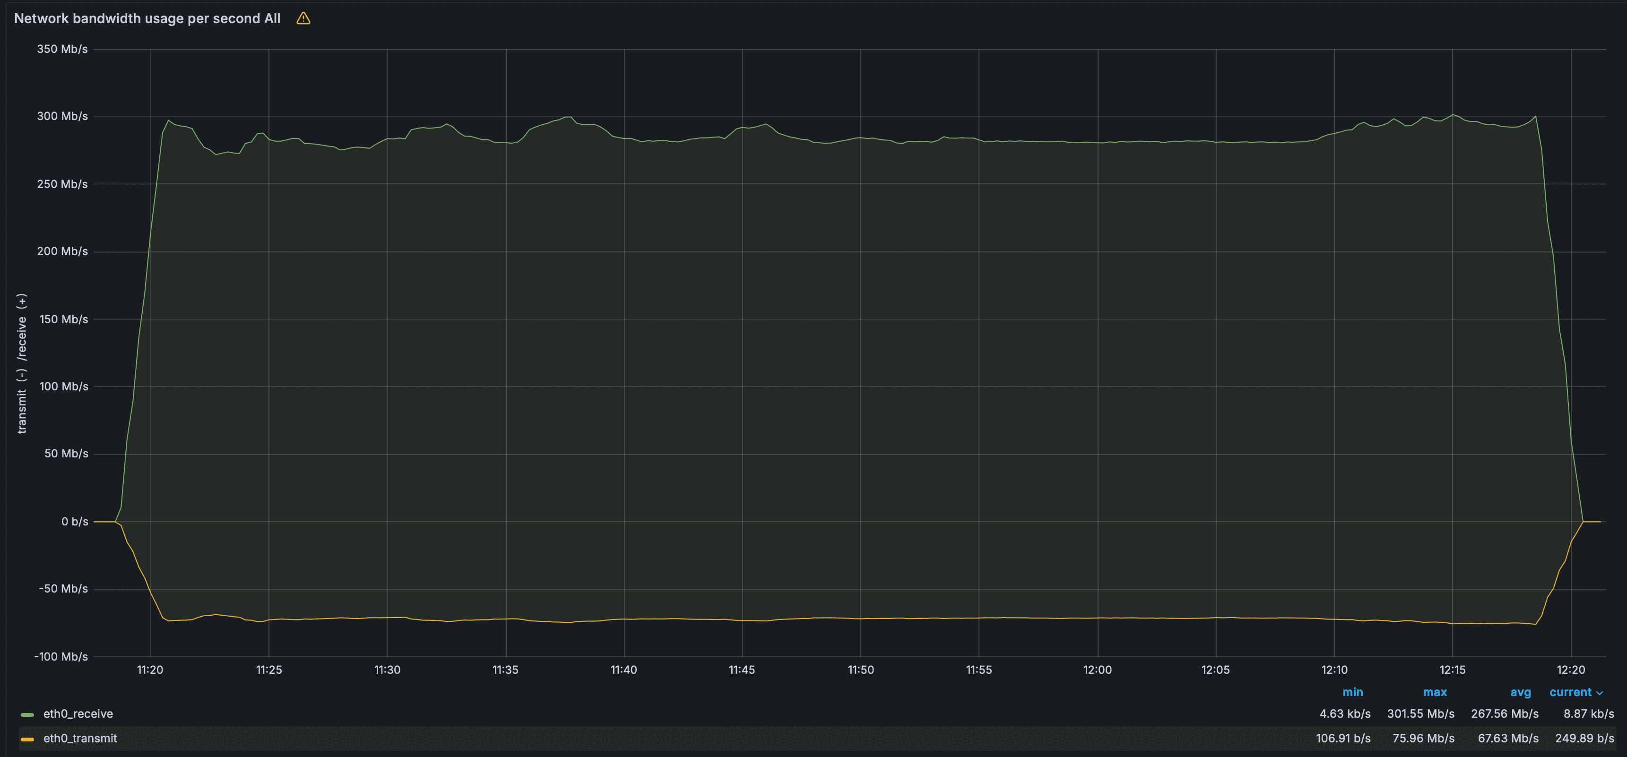Click the 0 b/s y-axis label
Screen dimensions: 1627x757
(75, 522)
